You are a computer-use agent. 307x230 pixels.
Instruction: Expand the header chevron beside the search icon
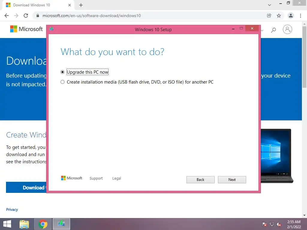[x=262, y=30]
